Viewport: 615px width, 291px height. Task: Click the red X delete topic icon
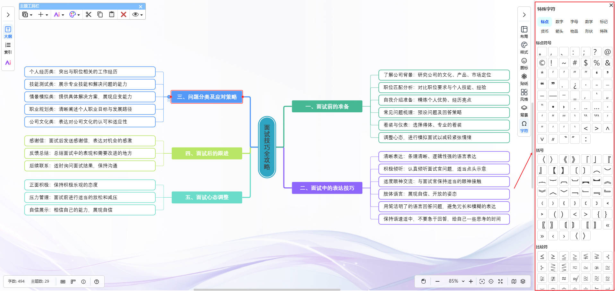coord(123,14)
